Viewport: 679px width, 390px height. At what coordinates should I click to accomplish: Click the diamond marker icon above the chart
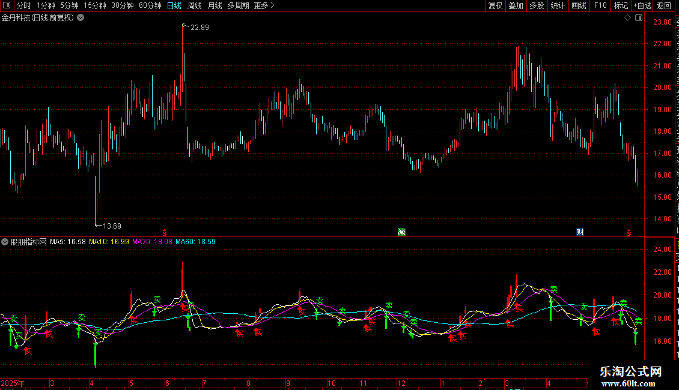tap(627, 18)
